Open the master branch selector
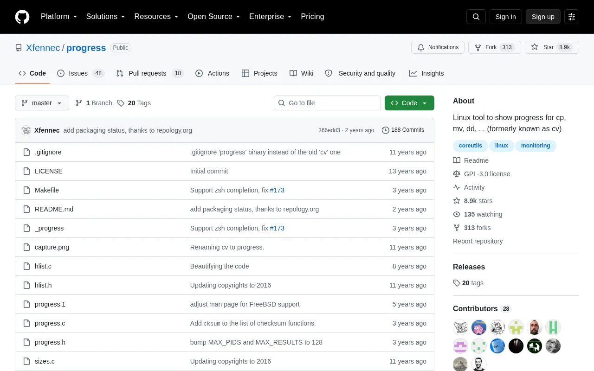The image size is (594, 371). point(42,103)
